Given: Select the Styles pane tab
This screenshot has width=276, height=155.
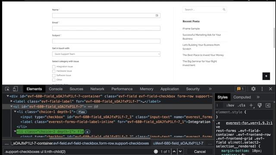Looking at the screenshot, I should (x=223, y=97).
